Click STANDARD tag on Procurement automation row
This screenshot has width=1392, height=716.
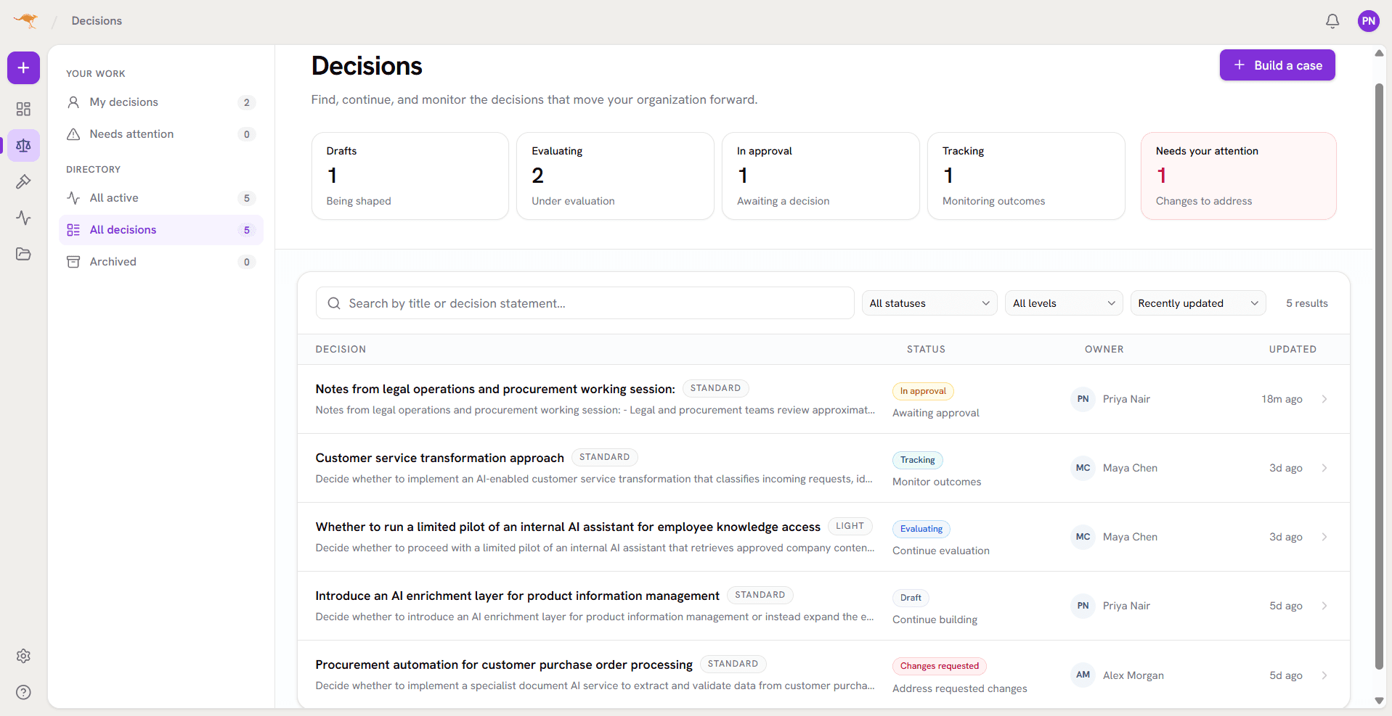tap(733, 664)
